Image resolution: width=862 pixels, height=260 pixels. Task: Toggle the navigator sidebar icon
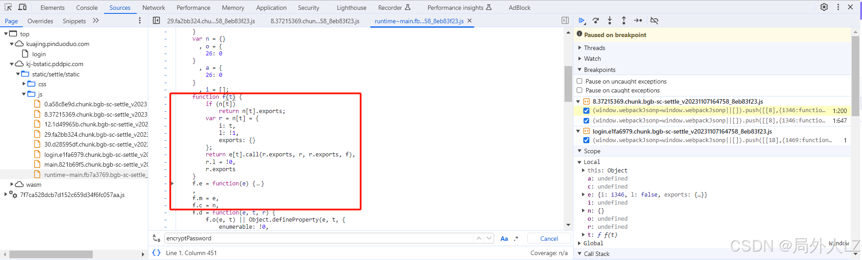tap(156, 21)
